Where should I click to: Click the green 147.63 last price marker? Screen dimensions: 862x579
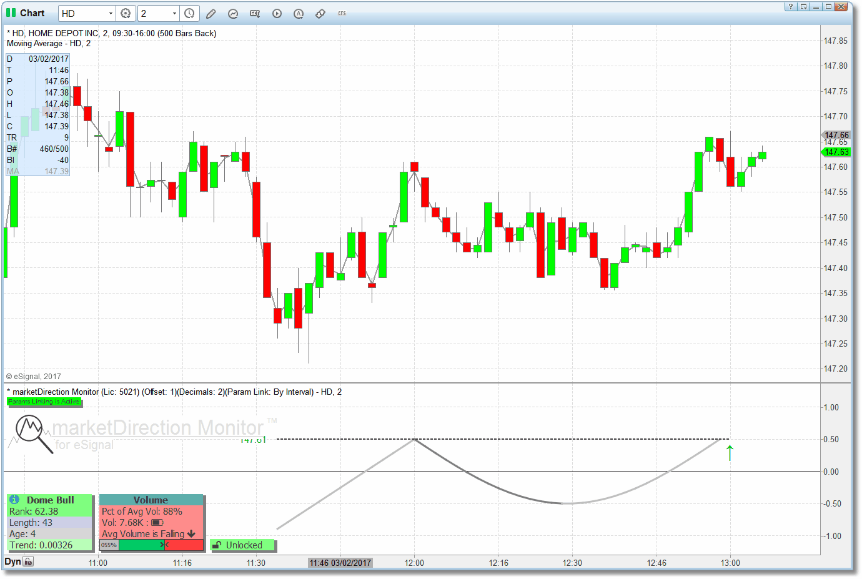[x=836, y=152]
